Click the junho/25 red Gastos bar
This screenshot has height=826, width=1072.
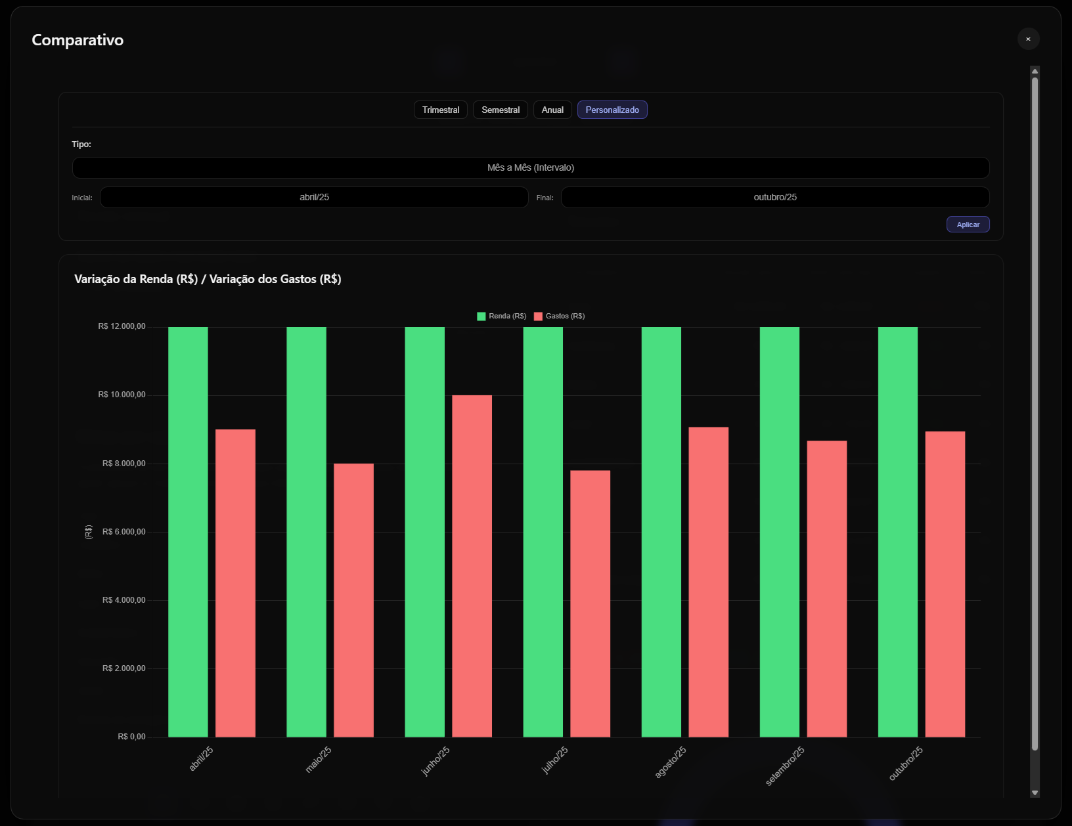coord(472,565)
